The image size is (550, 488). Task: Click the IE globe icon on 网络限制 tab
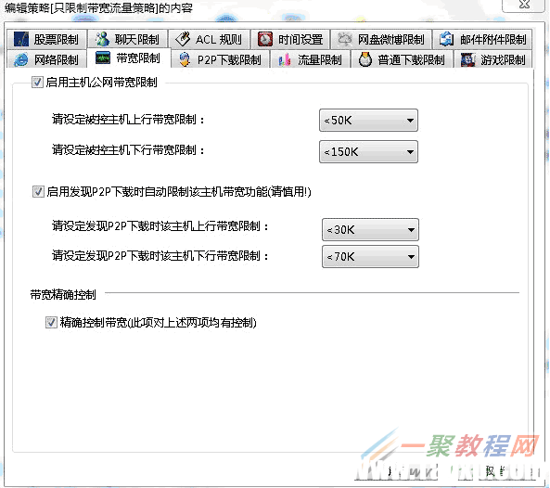point(21,59)
